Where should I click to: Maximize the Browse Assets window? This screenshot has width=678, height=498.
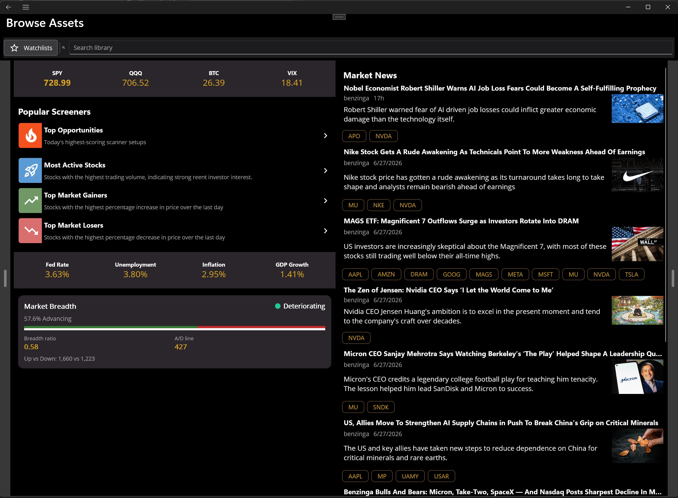(x=648, y=7)
